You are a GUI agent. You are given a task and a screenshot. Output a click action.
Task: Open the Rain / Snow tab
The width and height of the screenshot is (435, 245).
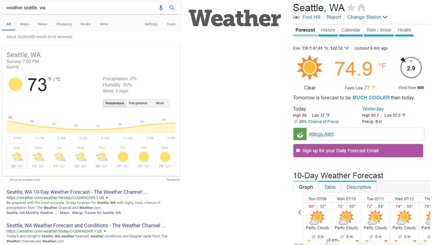pyautogui.click(x=379, y=30)
